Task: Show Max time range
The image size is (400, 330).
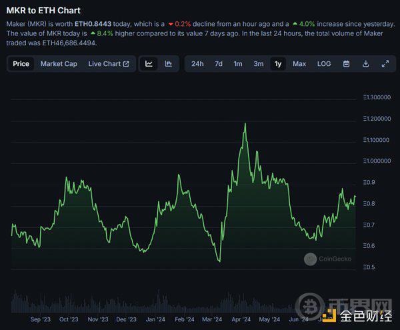Action: [299, 64]
